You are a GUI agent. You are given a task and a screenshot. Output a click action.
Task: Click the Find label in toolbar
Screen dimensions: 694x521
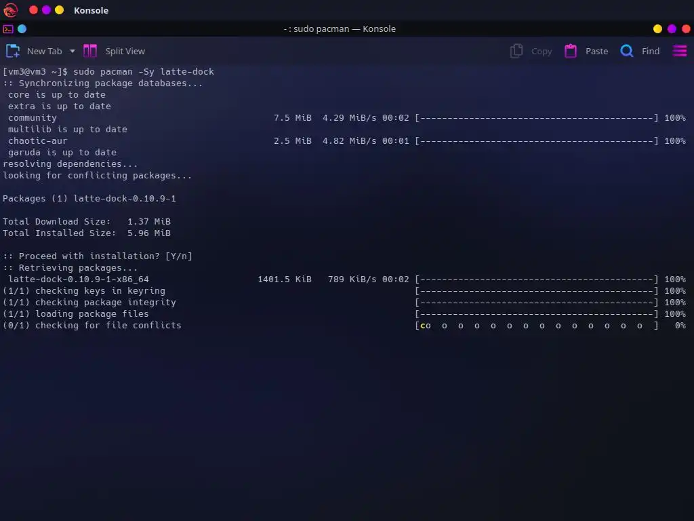651,51
